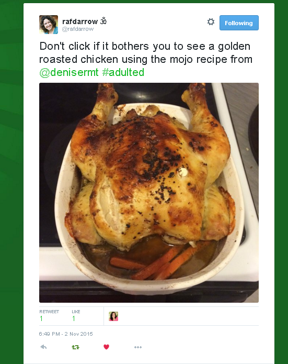Viewport: 288px width, 364px height.
Task: Click the RETWEET label
Action: coord(49,312)
